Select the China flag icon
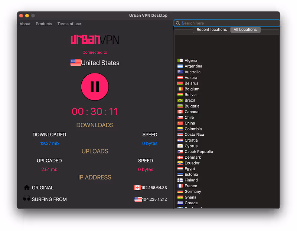The height and width of the screenshot is (231, 297). (180, 123)
